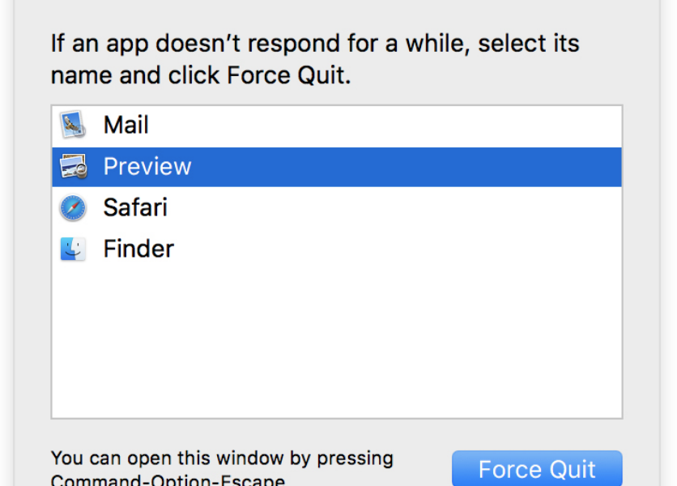The height and width of the screenshot is (486, 677).
Task: Click the Mail label text
Action: [x=126, y=125]
